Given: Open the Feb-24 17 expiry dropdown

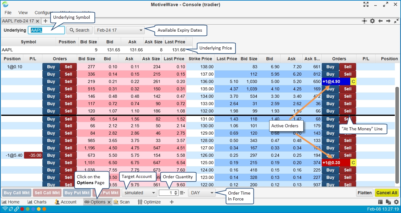Looking at the screenshot, I should (120, 30).
